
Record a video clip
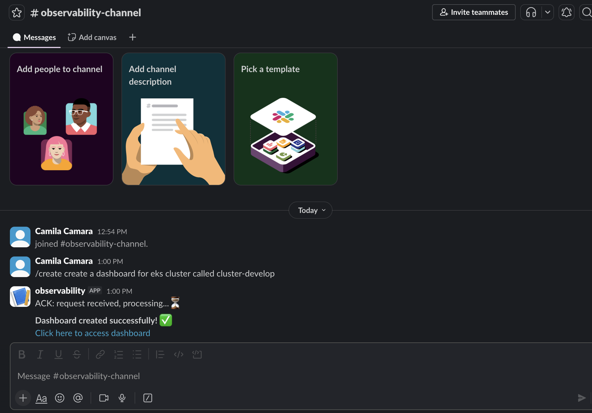coord(104,398)
